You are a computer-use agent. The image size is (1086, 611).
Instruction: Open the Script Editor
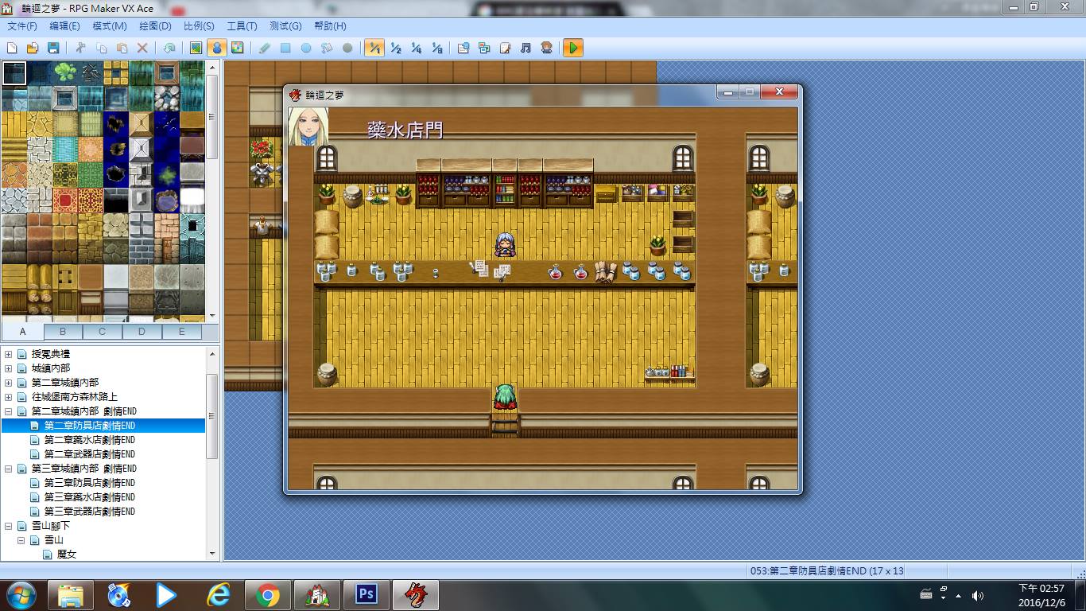click(x=505, y=49)
